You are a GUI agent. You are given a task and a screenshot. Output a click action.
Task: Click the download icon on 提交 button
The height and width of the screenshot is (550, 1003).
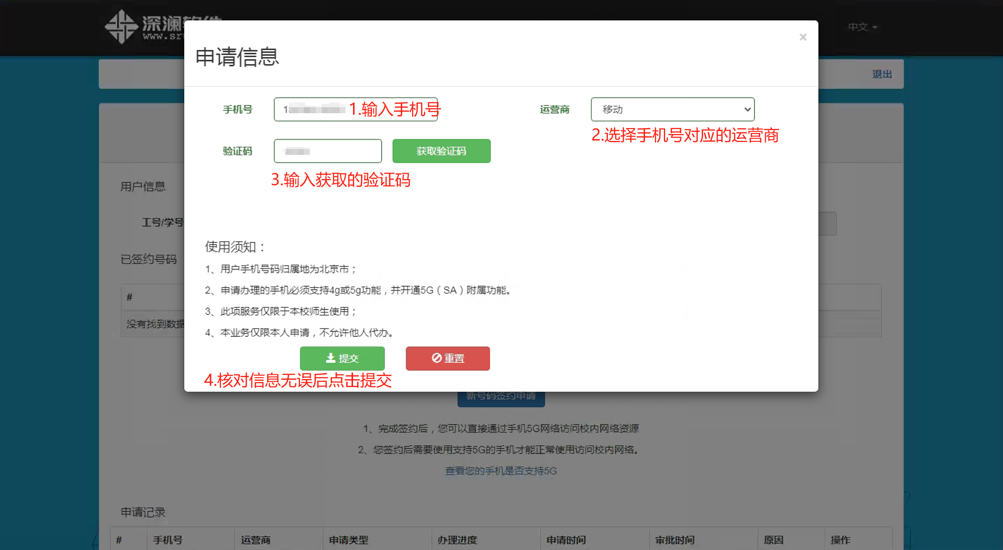[x=330, y=358]
